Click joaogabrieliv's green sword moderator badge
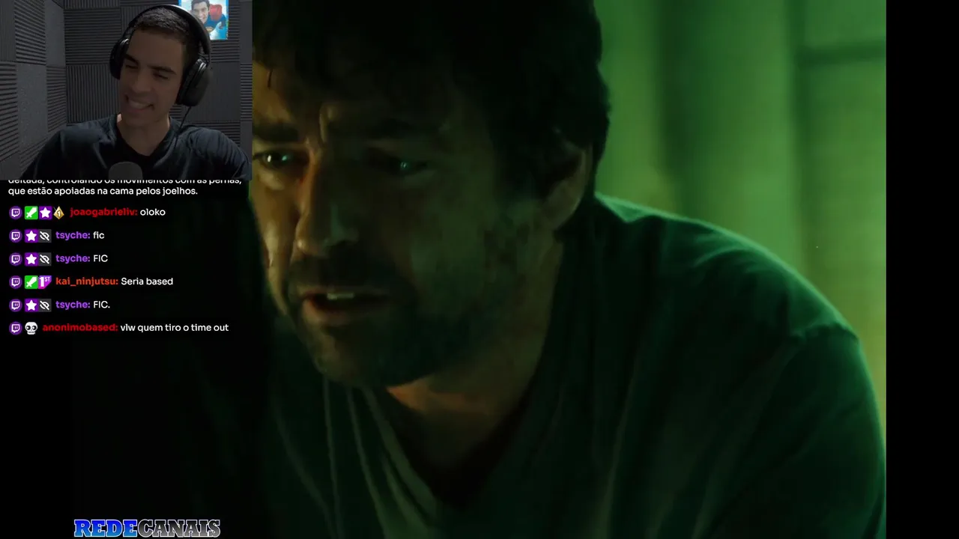 tap(31, 213)
